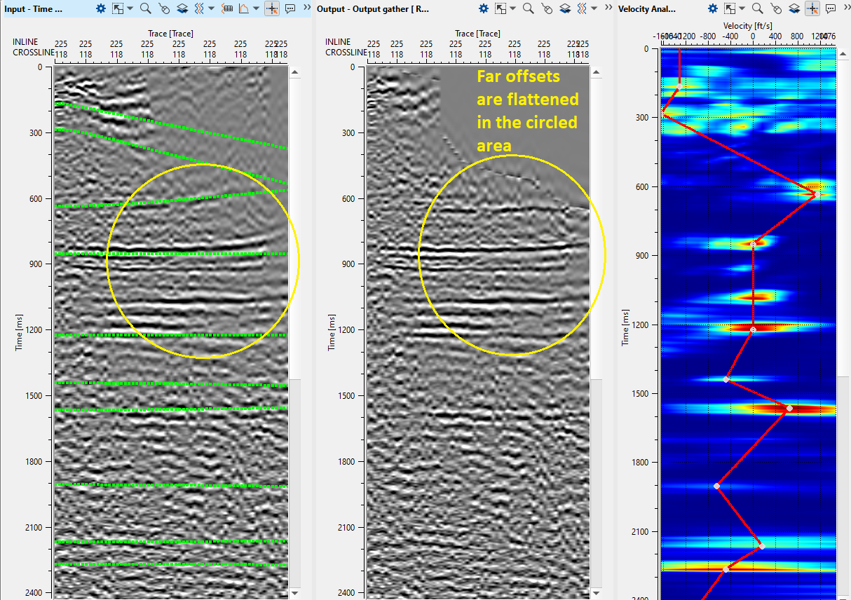
Task: Open settings gear in Velocity Analysis panel
Action: coord(713,8)
